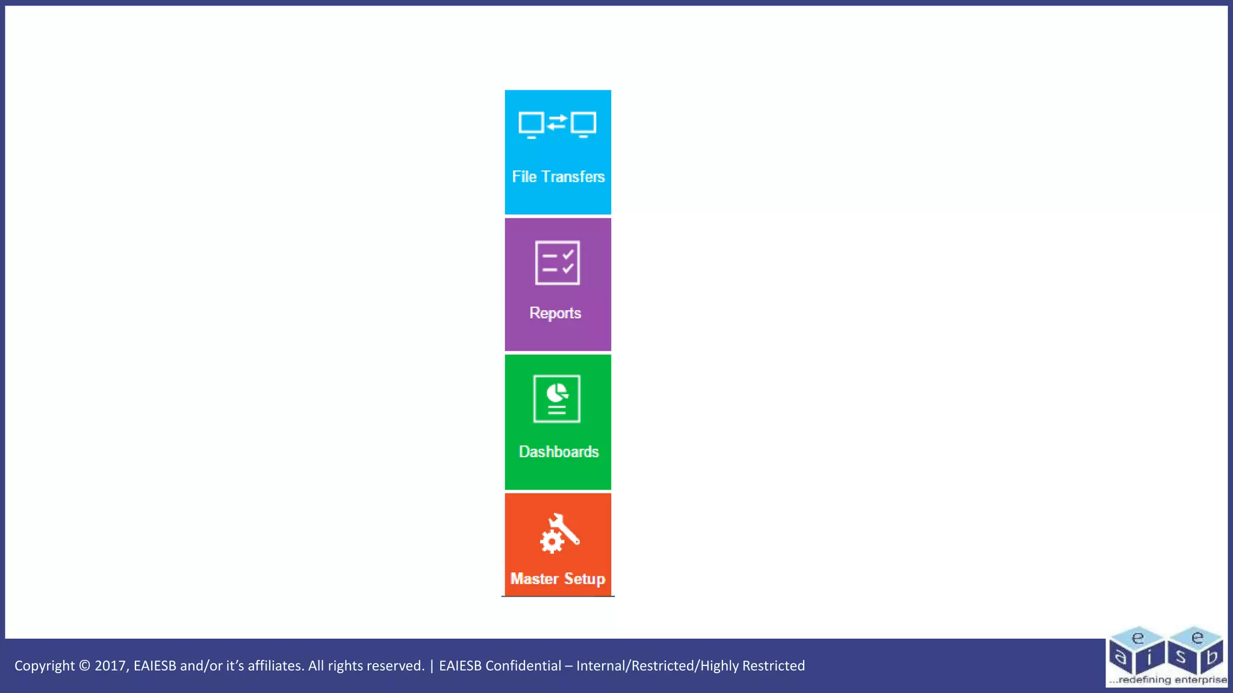Click the Reports checklist icon

557,263
